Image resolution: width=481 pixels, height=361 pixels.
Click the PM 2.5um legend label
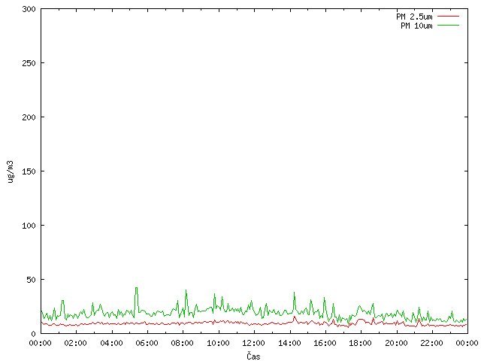click(x=414, y=17)
